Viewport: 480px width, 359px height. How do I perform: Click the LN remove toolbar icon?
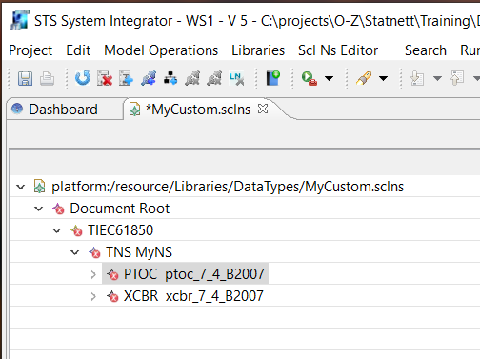click(x=236, y=78)
